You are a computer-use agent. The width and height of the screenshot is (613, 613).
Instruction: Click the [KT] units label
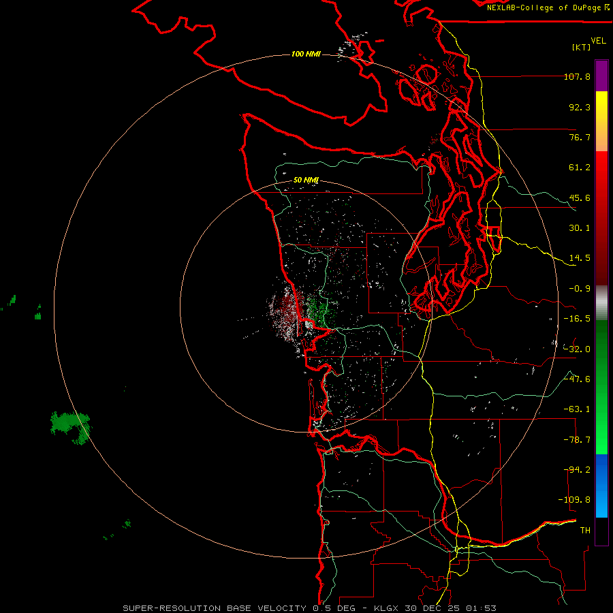pyautogui.click(x=582, y=47)
